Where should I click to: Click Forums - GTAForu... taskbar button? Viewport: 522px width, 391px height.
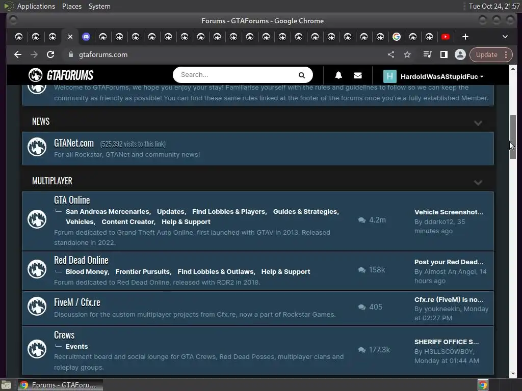click(x=60, y=385)
